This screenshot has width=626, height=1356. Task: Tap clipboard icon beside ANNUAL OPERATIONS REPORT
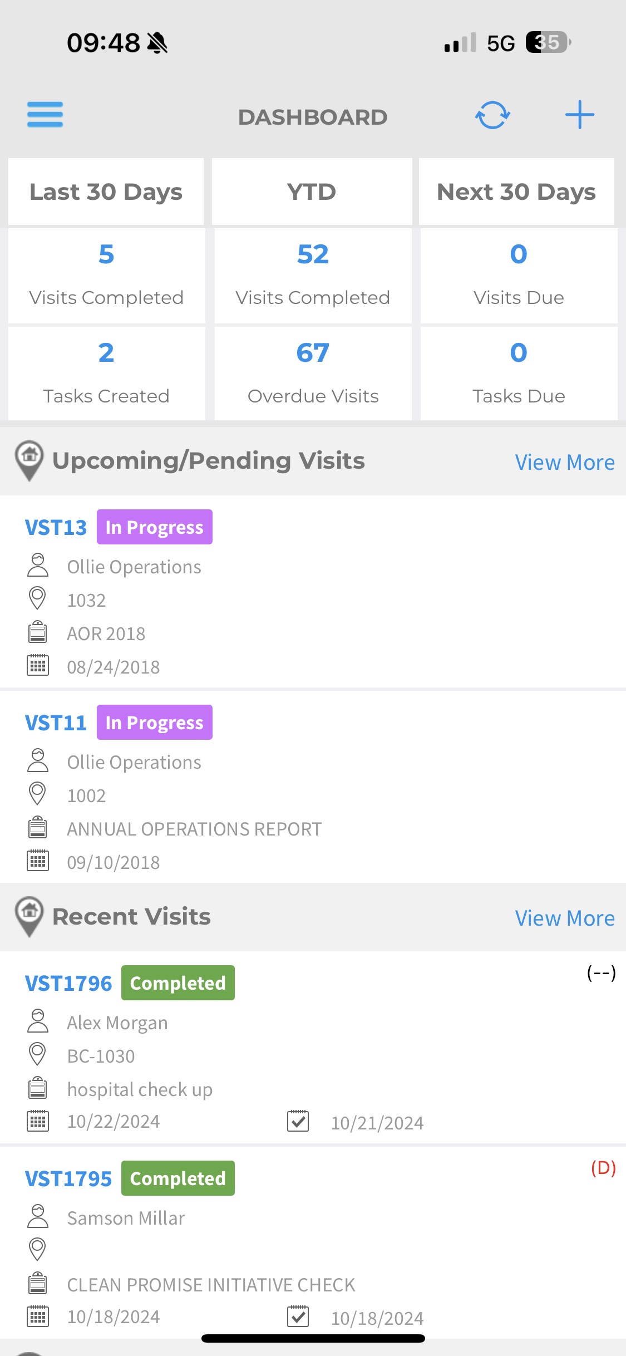click(37, 828)
